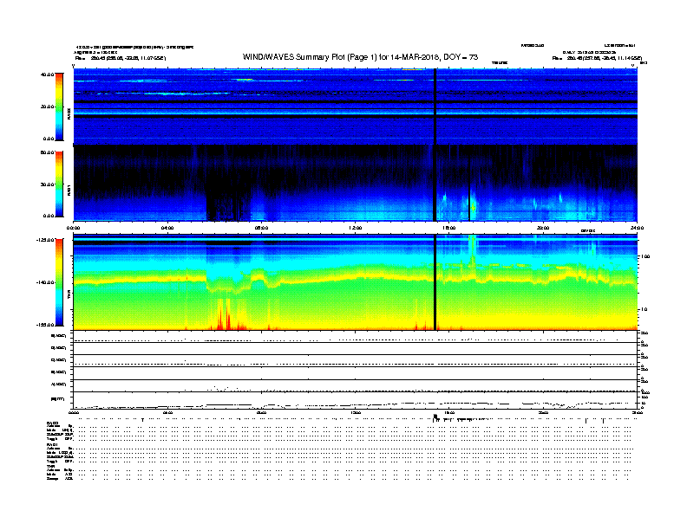The height and width of the screenshot is (530, 687).
Task: Click the -125.00 value on TNR scale
Action: click(x=45, y=240)
